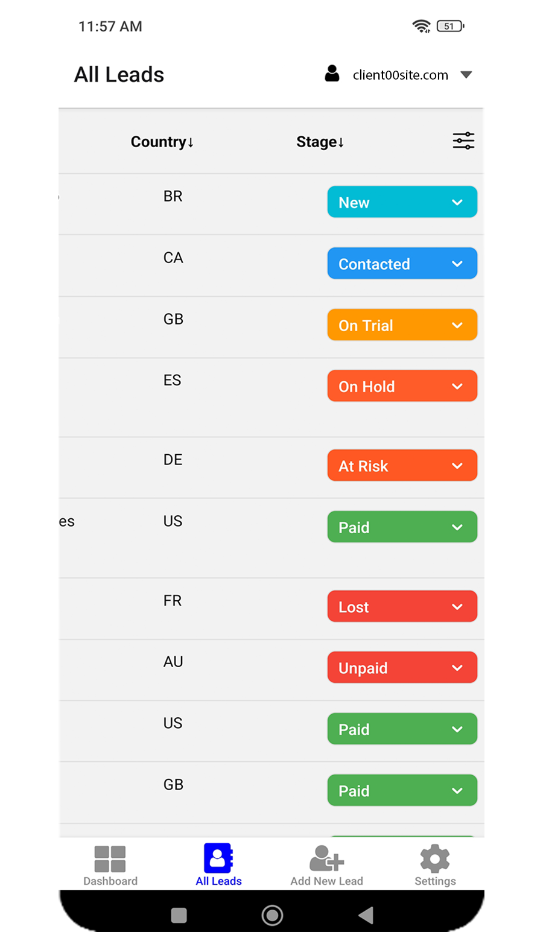Tap the Dashboard grid icon
Viewport: 543px width, 935px height.
pyautogui.click(x=110, y=858)
